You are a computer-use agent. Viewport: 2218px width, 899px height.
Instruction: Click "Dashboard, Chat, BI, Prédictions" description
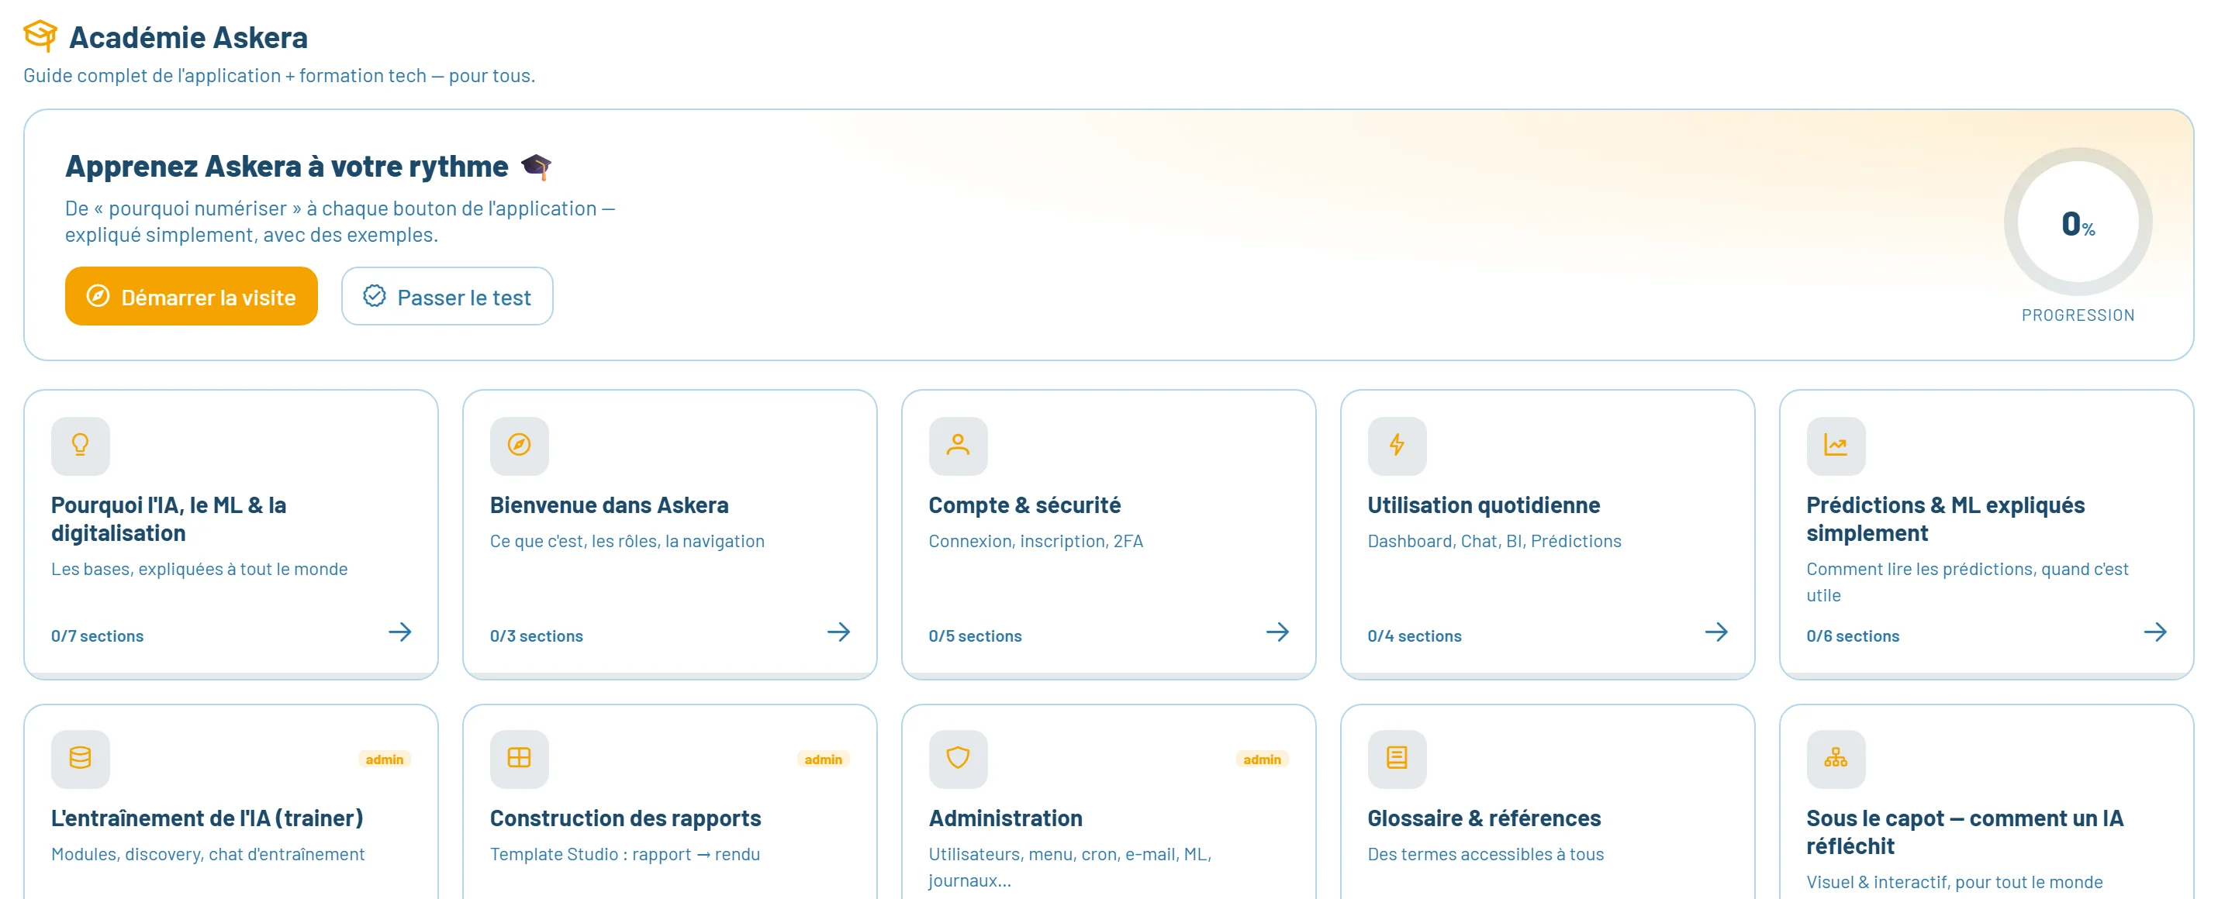pyautogui.click(x=1494, y=541)
